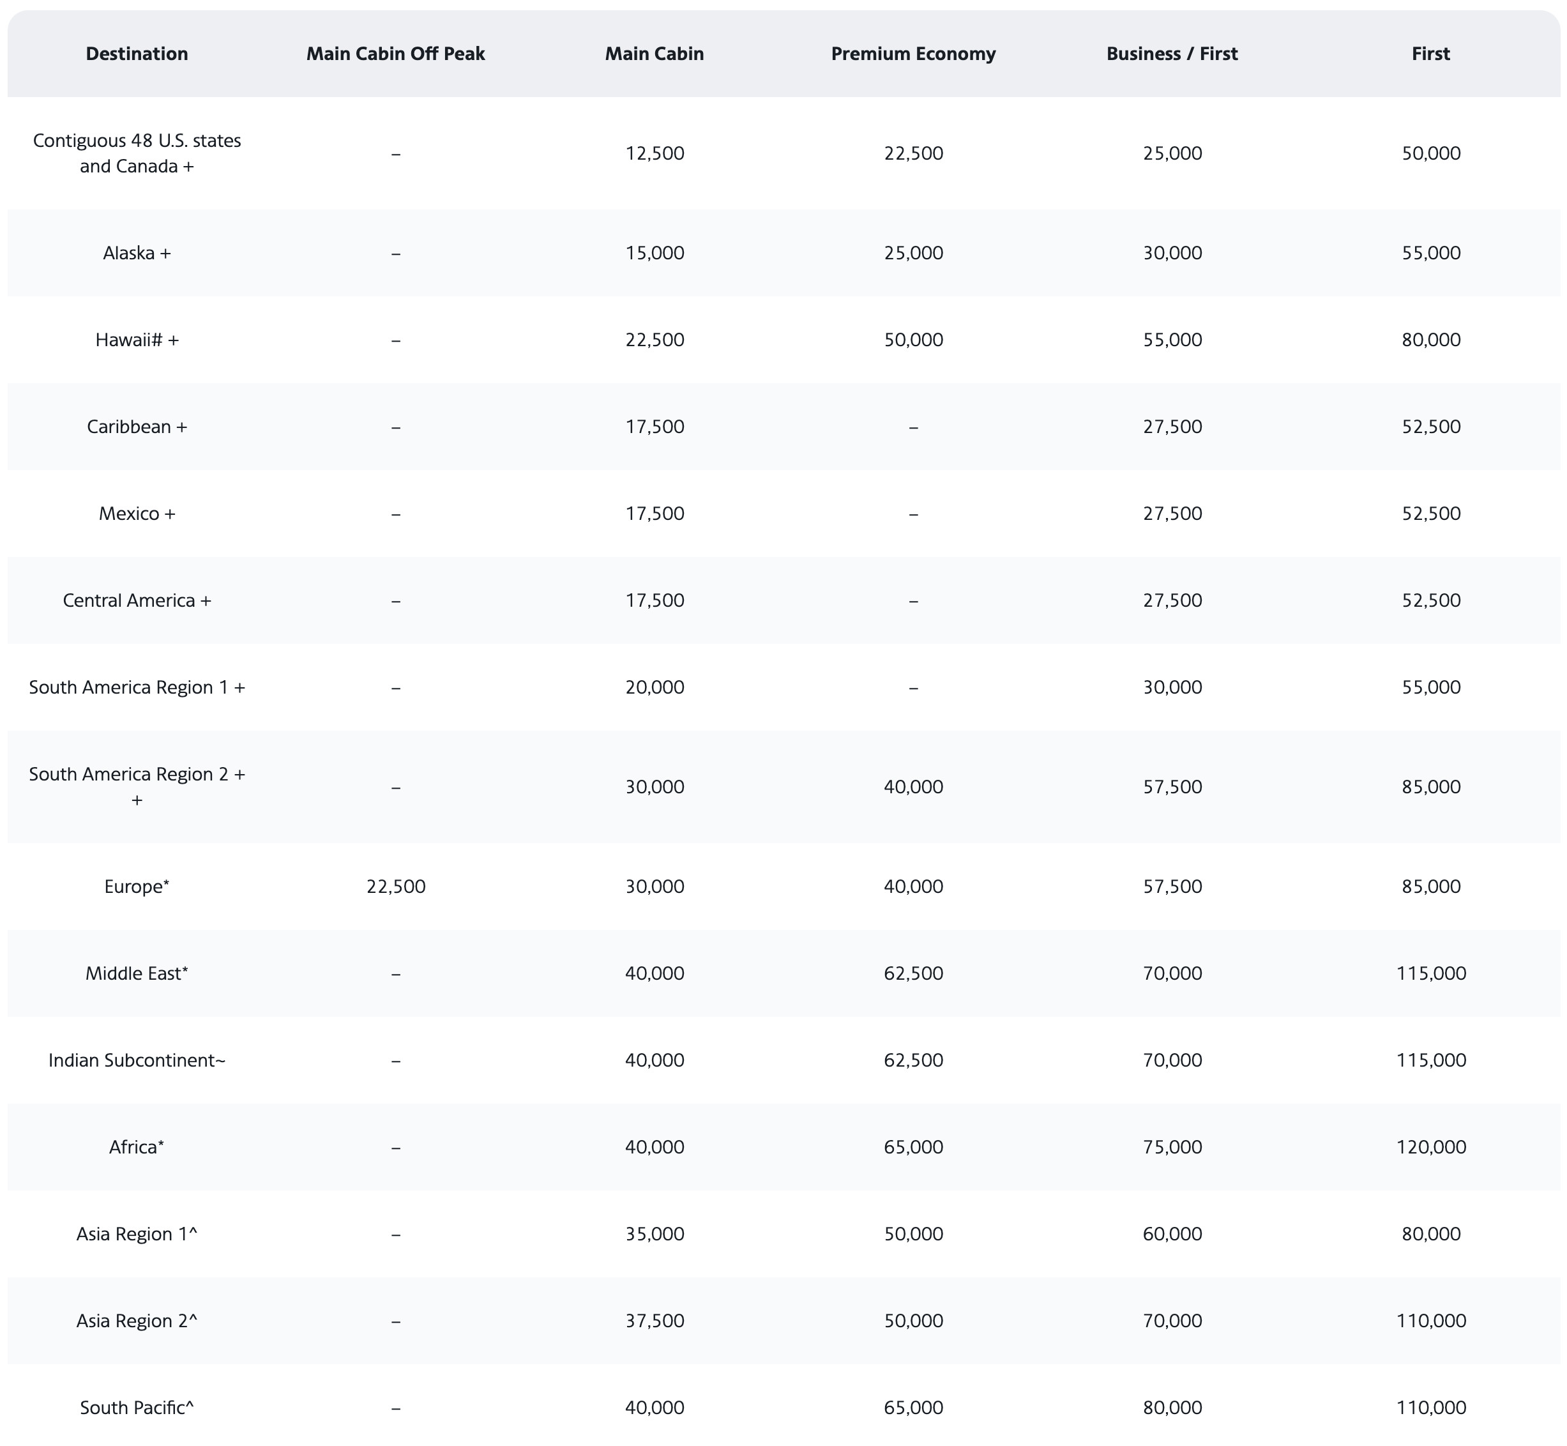Click the Destination column header
Viewport: 1567px width, 1446px height.
click(x=137, y=54)
